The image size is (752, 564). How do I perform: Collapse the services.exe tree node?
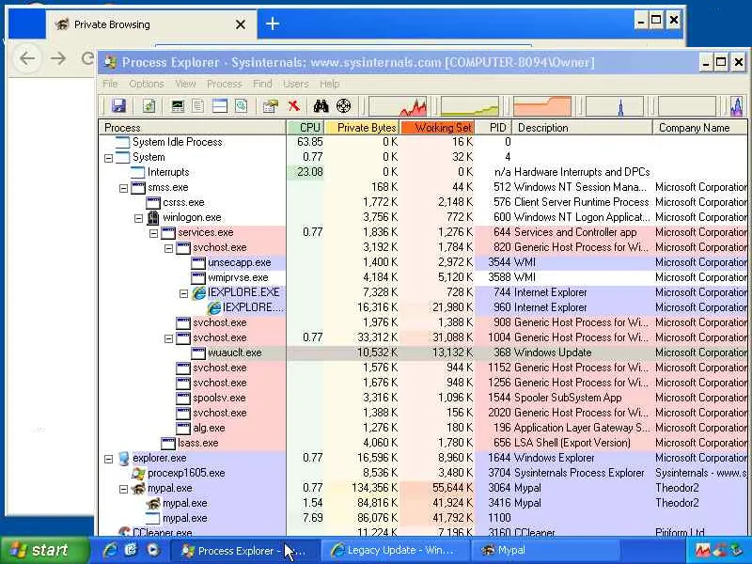[153, 233]
